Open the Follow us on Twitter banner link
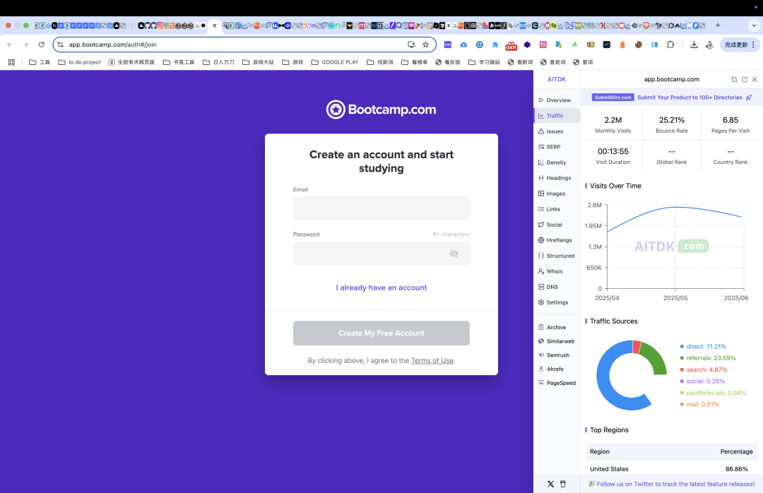This screenshot has width=763, height=493. click(672, 484)
